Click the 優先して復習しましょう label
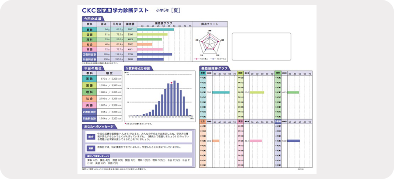The height and width of the screenshot is (179, 394). 100,155
